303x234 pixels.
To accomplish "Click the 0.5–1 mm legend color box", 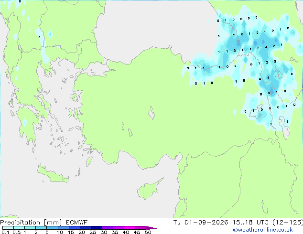I will click(19, 228).
